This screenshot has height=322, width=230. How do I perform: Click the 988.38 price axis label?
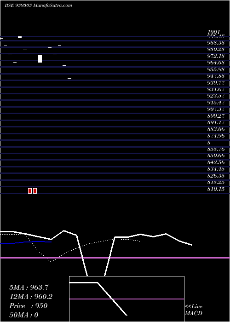216,43
